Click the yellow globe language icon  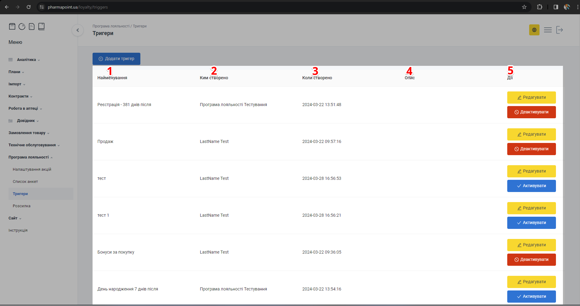tap(534, 30)
